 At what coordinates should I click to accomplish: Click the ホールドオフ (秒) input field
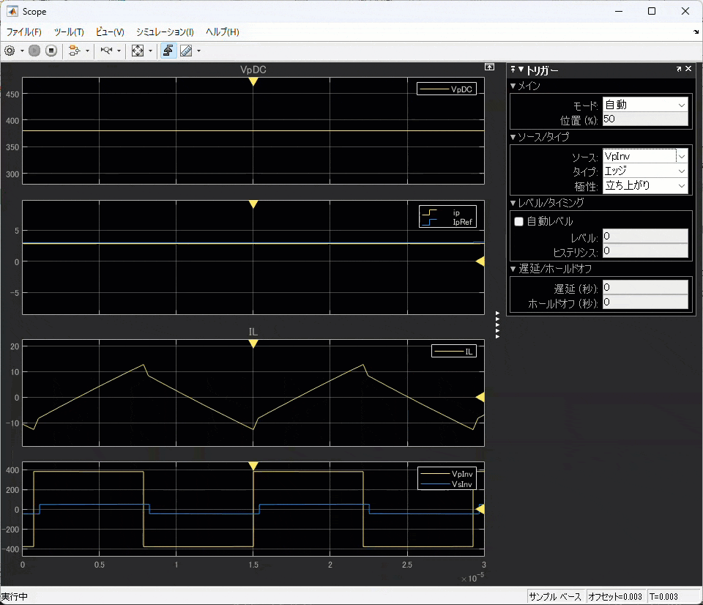[644, 302]
